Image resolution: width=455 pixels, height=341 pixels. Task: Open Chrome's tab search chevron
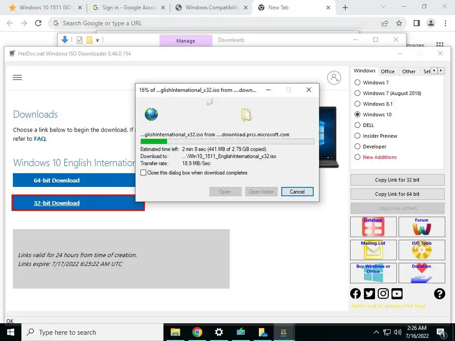click(383, 6)
